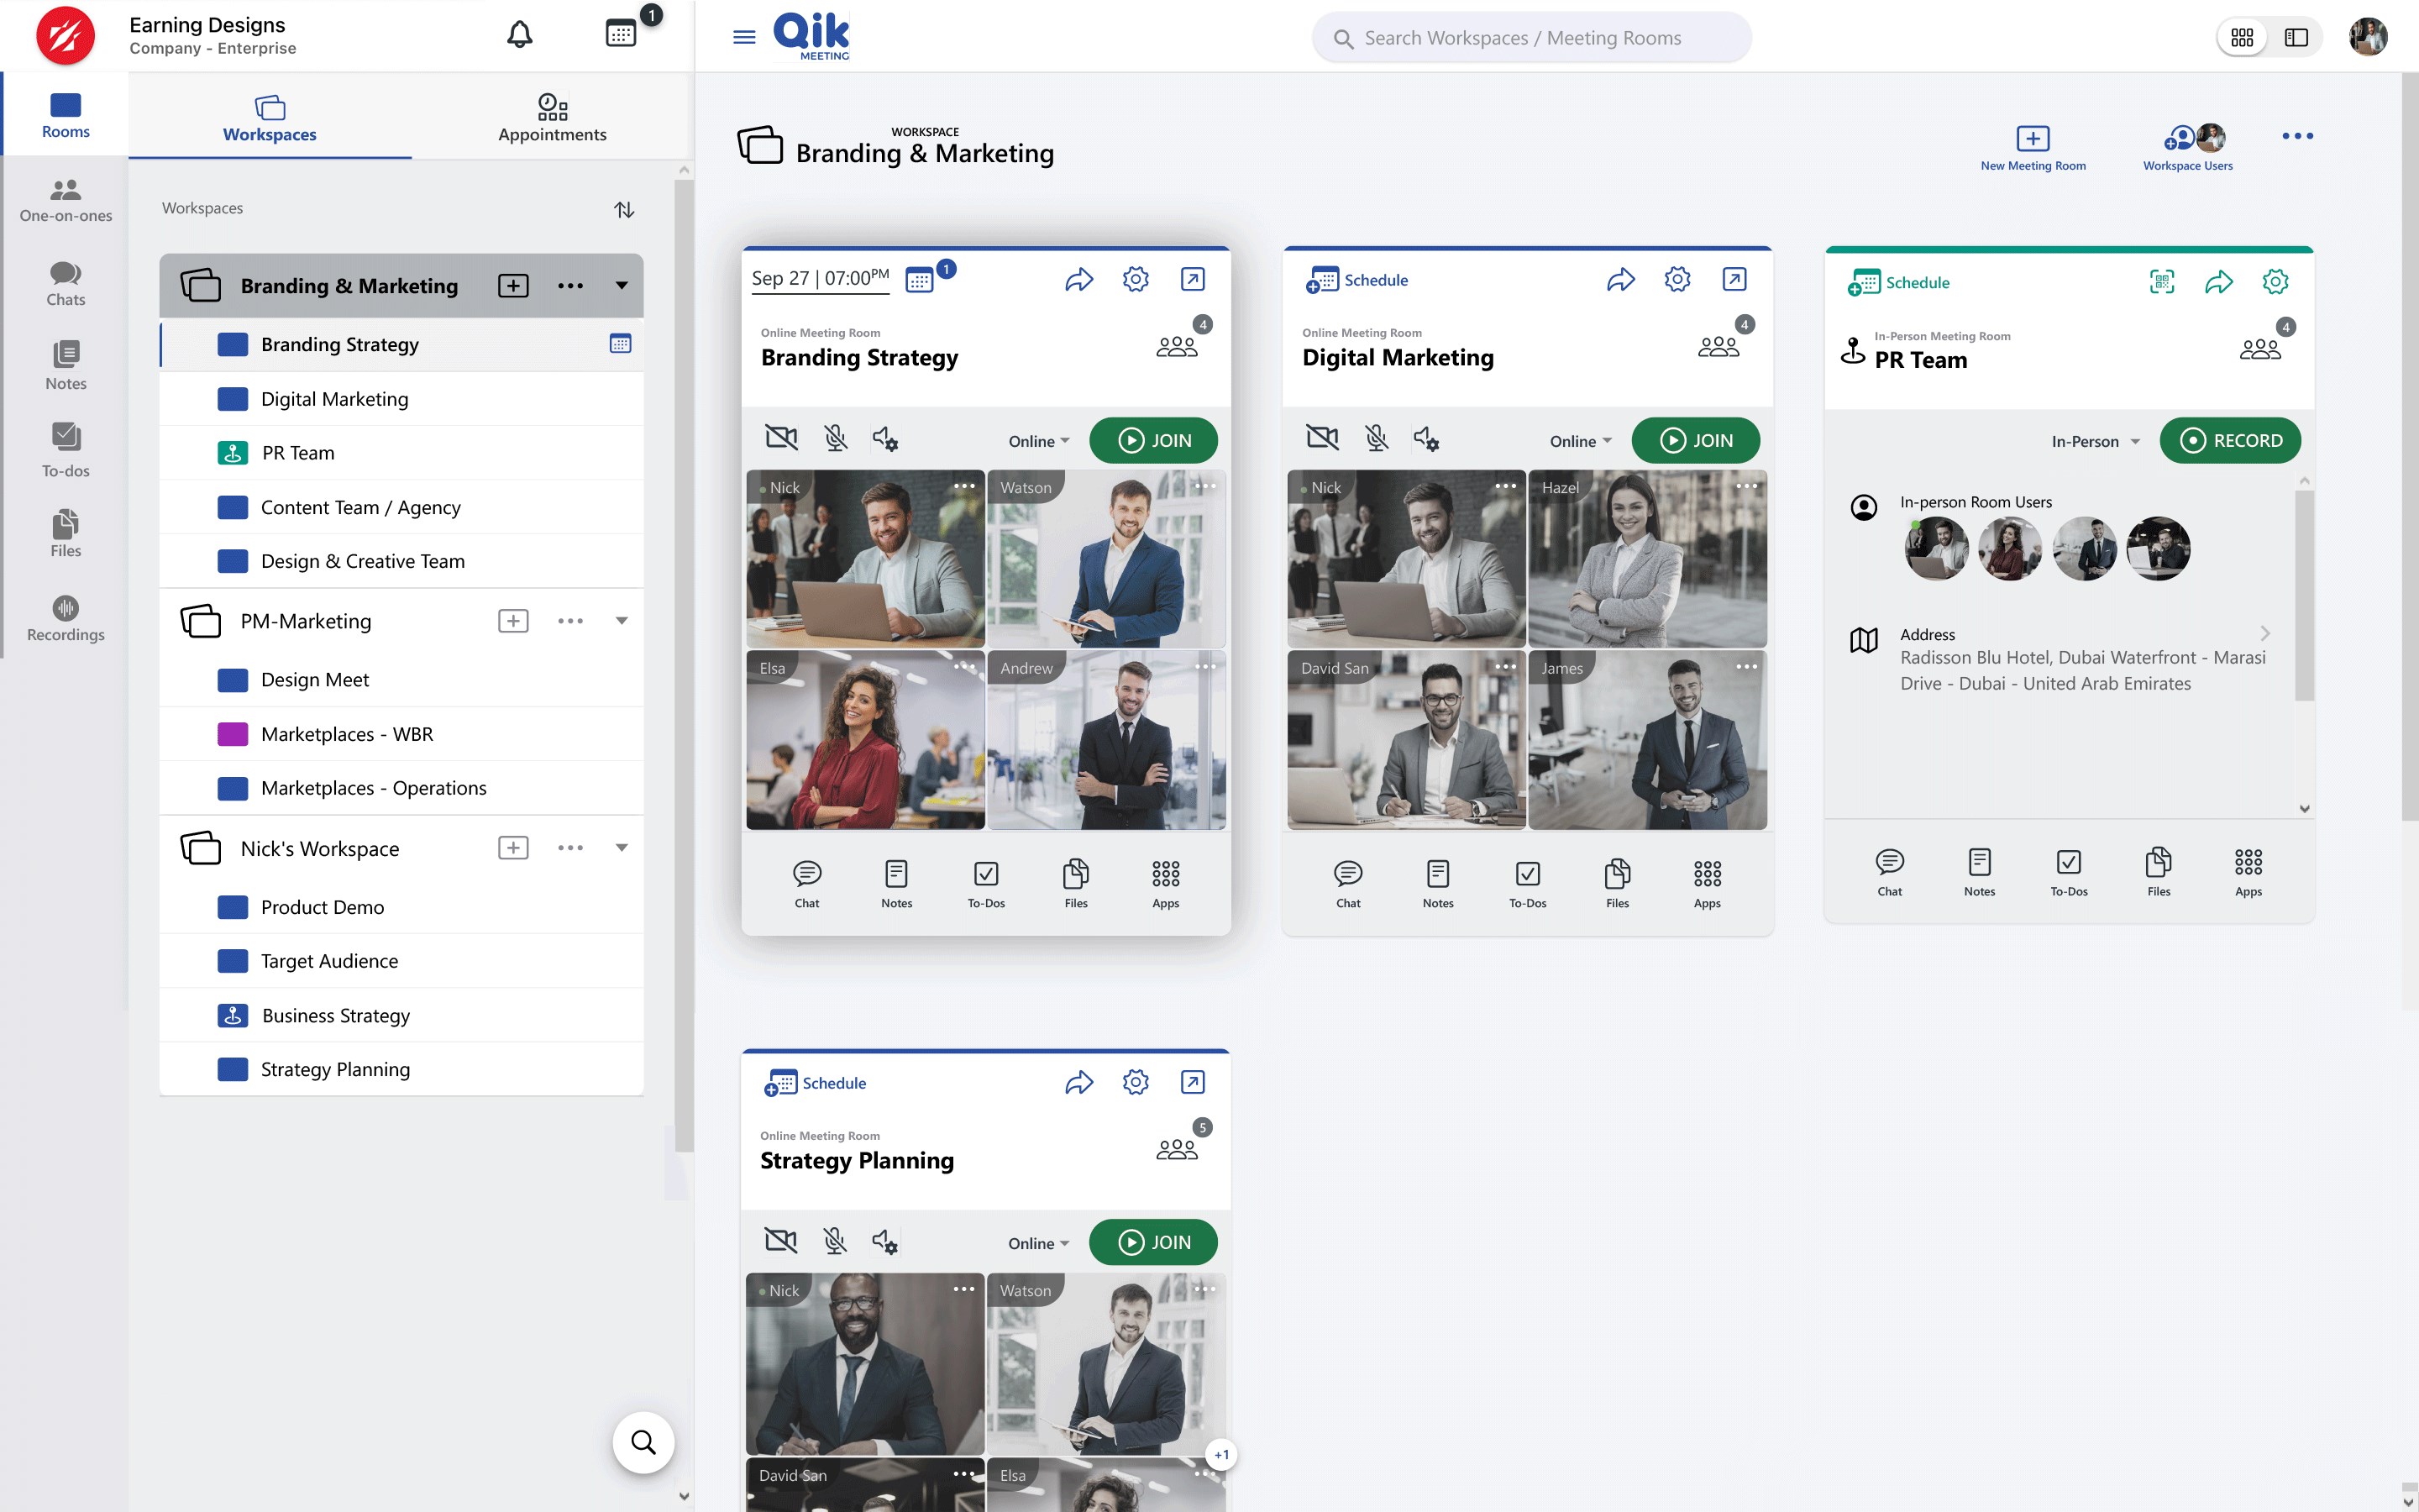Select Marketplaces - WBR room in list
The width and height of the screenshot is (2419, 1512).
click(x=347, y=733)
